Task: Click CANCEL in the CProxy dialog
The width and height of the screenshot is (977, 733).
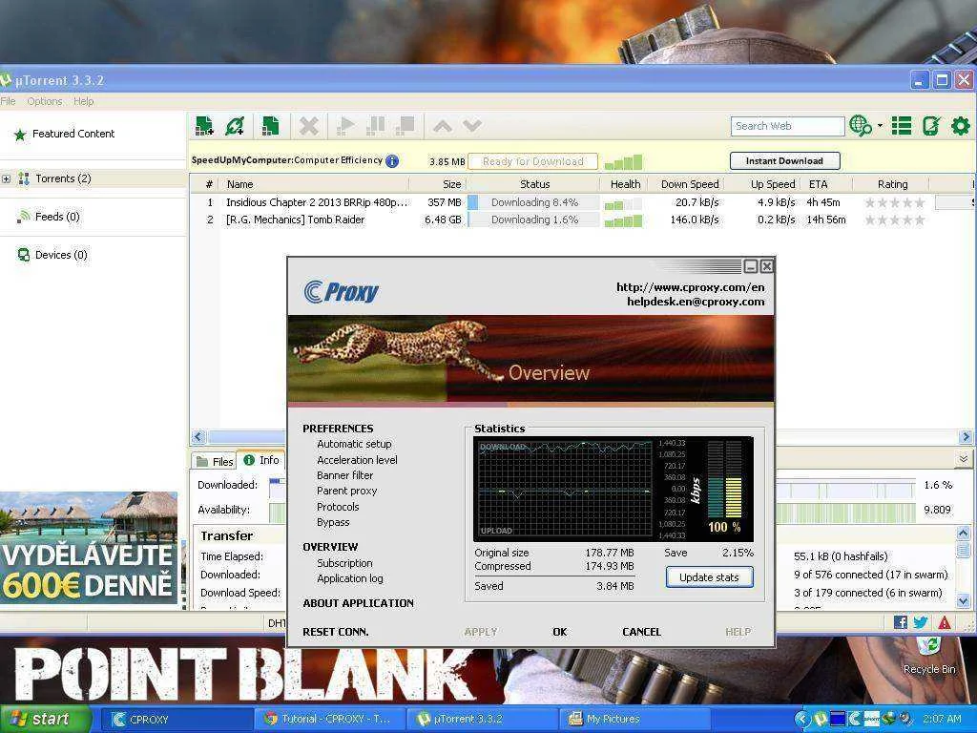Action: (x=641, y=632)
